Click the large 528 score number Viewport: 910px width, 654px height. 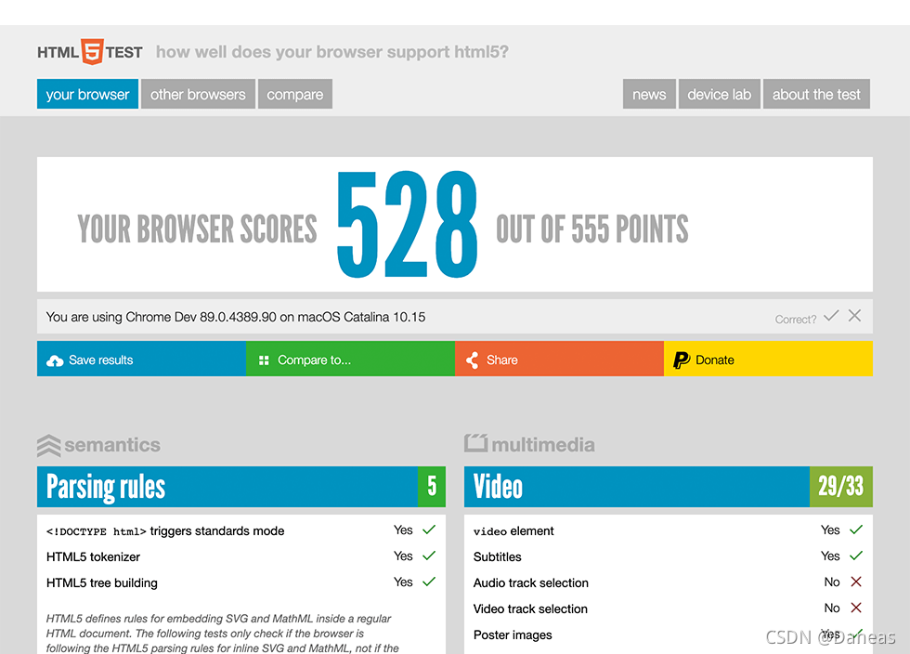pyautogui.click(x=407, y=225)
